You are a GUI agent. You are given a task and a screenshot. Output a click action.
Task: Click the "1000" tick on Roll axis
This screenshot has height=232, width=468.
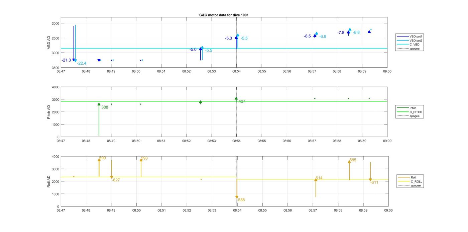click(x=55, y=194)
